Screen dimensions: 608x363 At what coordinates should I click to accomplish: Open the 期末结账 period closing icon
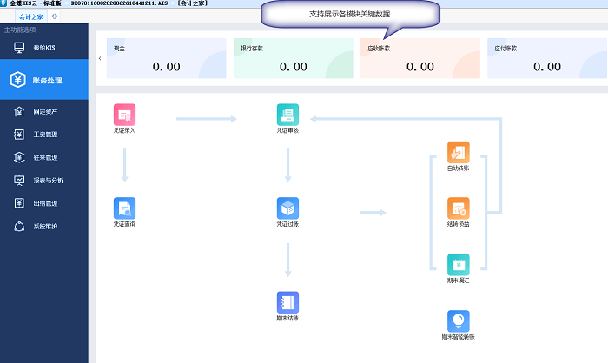point(287,302)
